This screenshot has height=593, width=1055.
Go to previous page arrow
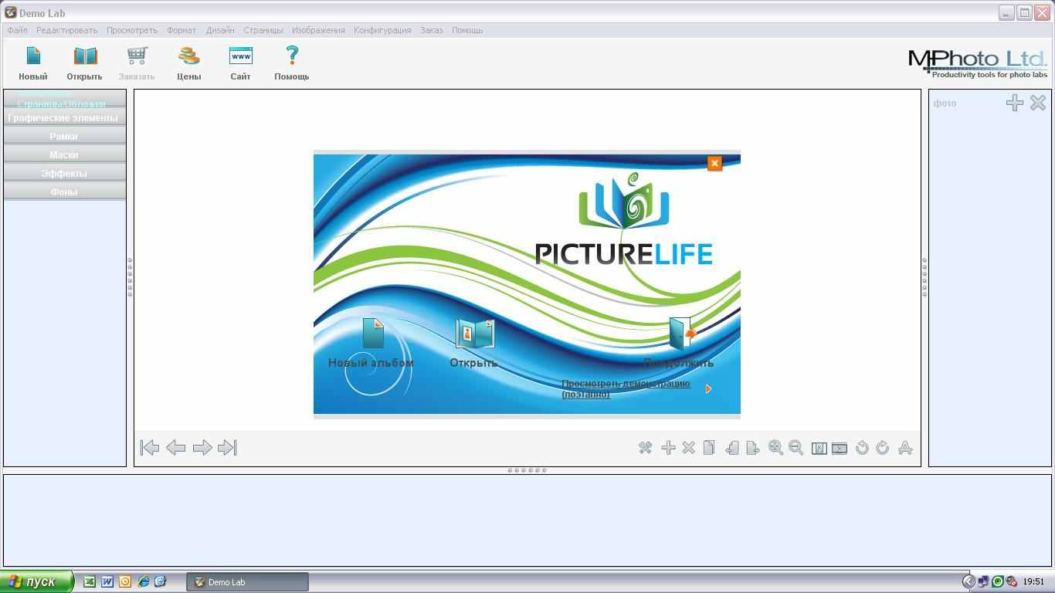tap(176, 448)
